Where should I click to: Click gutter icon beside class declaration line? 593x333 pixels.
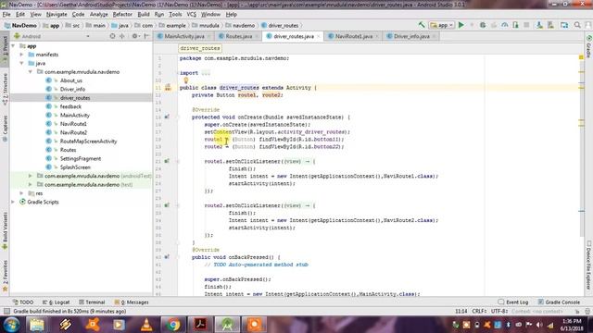[x=168, y=88]
